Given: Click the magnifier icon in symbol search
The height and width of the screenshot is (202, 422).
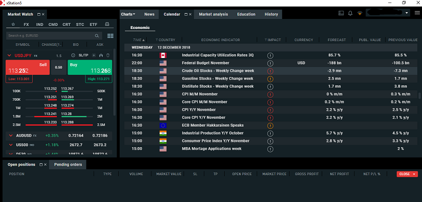Looking at the screenshot, I should point(97,36).
